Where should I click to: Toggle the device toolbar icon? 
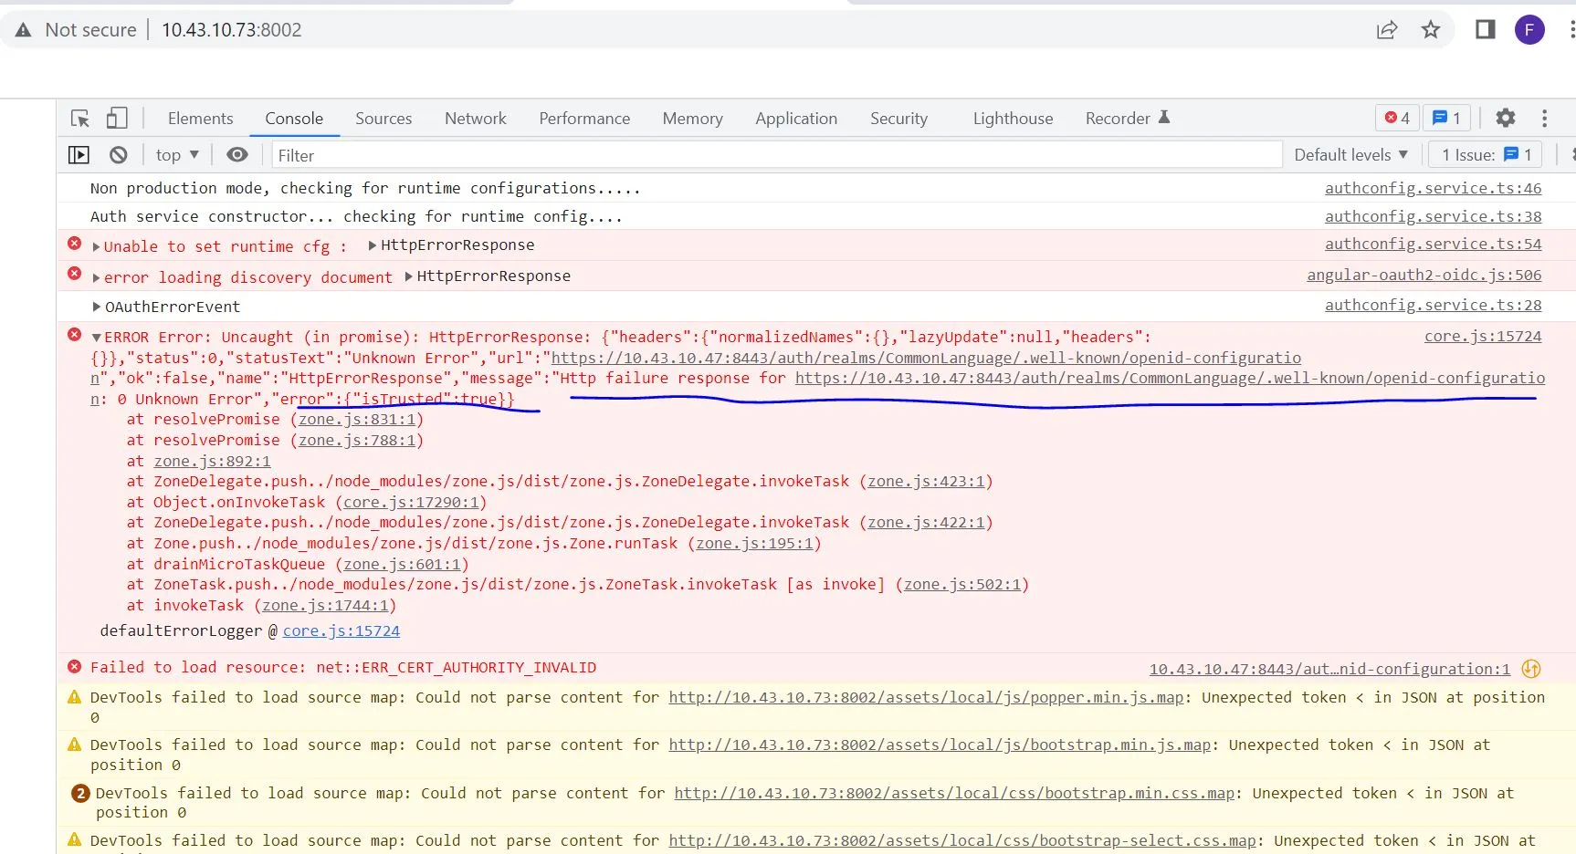click(116, 119)
